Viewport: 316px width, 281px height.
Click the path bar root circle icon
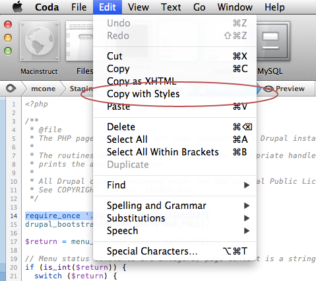click(x=11, y=89)
